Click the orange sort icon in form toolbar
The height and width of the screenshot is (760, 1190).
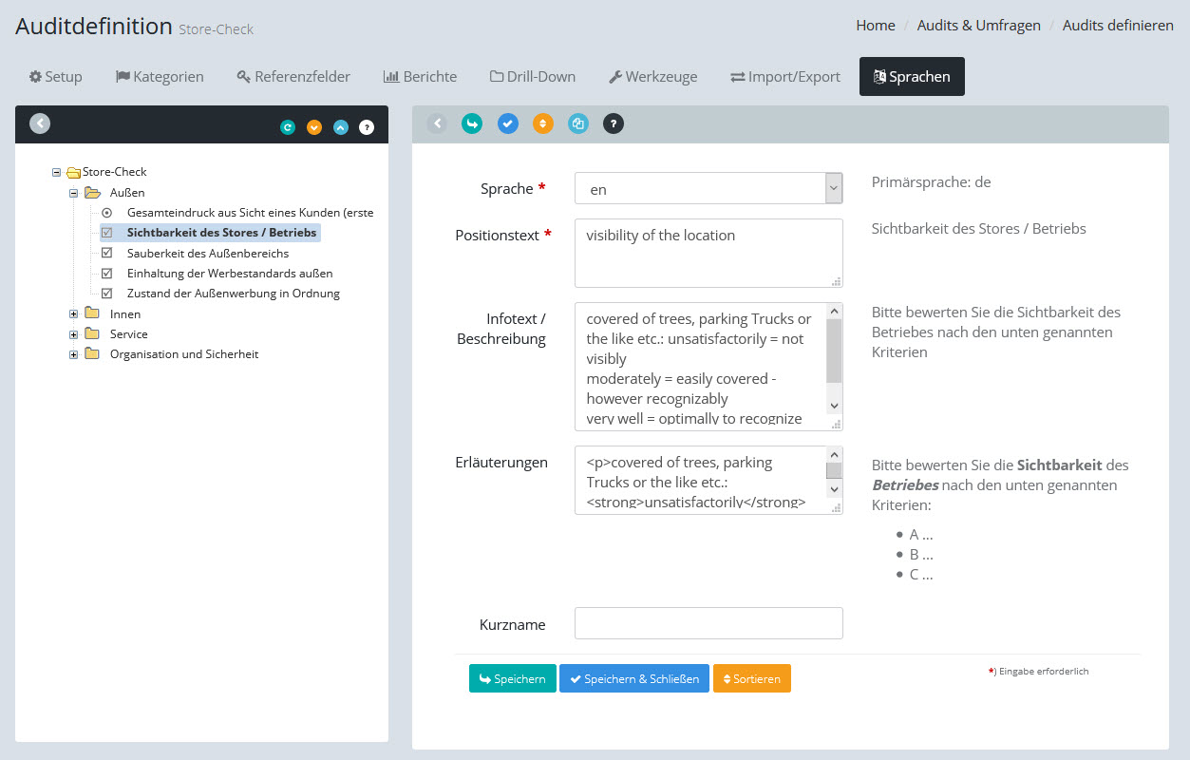click(x=542, y=123)
